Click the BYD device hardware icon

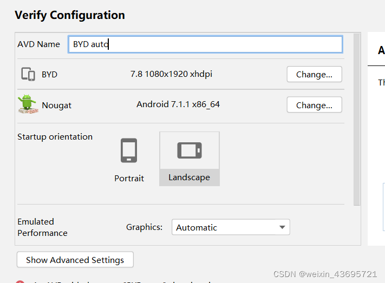pos(28,74)
